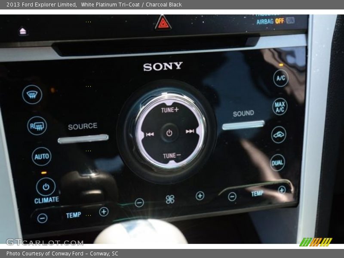The width and height of the screenshot is (344, 258).
Task: Tap the SOURCE bar button
Action: pyautogui.click(x=83, y=138)
